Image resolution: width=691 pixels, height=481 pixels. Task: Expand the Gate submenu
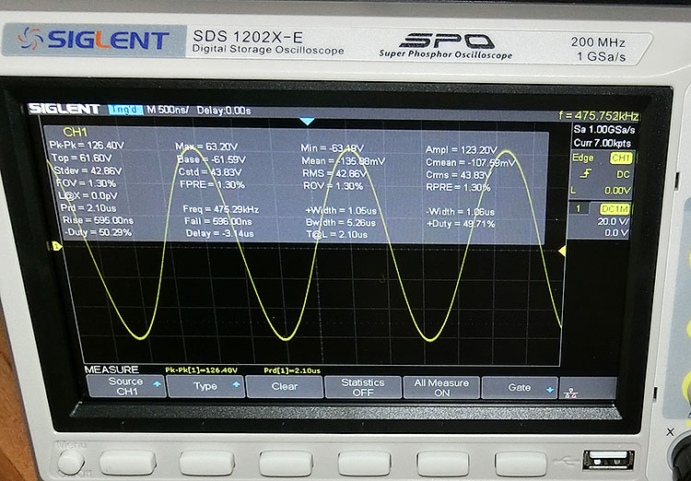point(520,388)
